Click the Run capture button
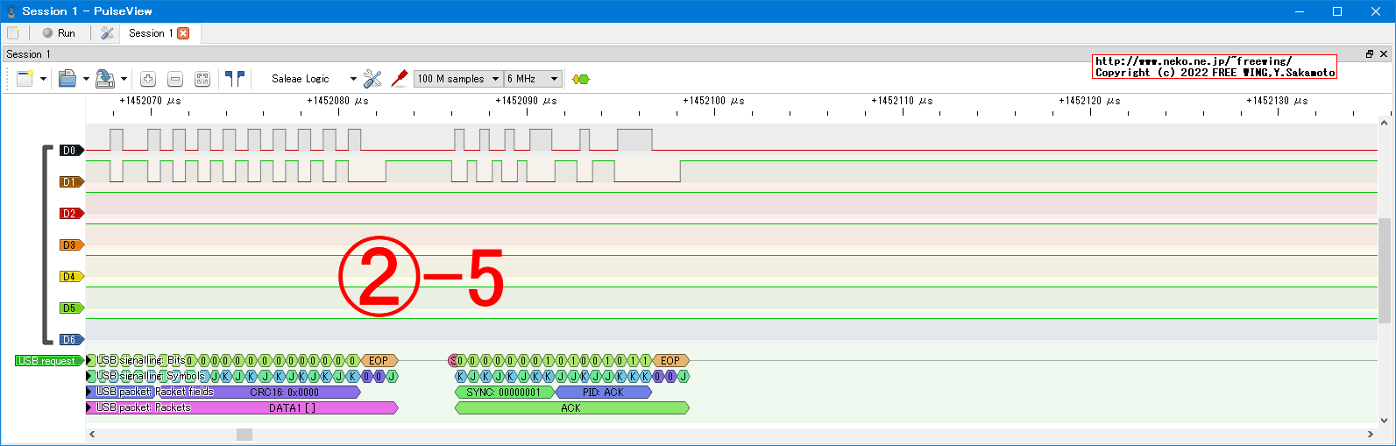The width and height of the screenshot is (1396, 446). (59, 33)
